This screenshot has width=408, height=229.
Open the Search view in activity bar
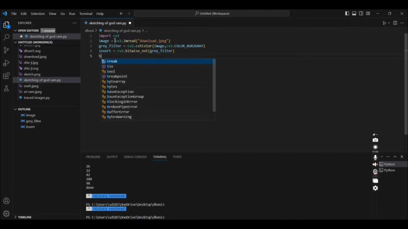(x=6, y=37)
